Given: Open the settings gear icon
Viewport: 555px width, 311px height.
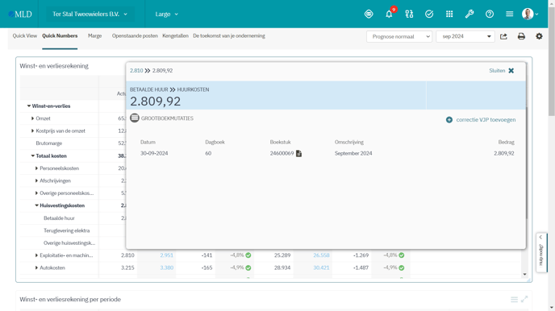Looking at the screenshot, I should click(x=539, y=36).
